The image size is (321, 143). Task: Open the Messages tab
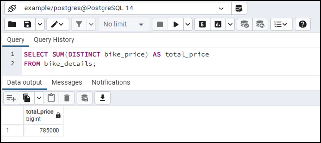(x=67, y=82)
